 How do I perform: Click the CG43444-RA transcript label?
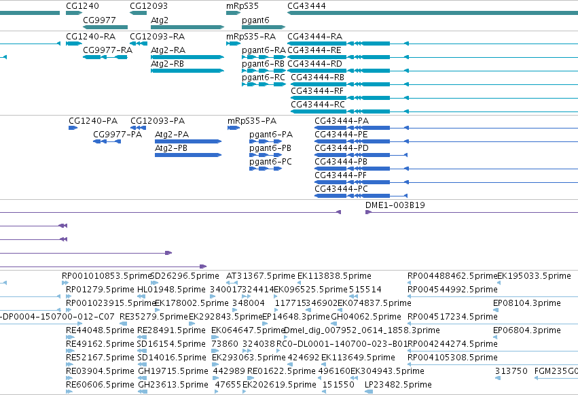pos(314,37)
